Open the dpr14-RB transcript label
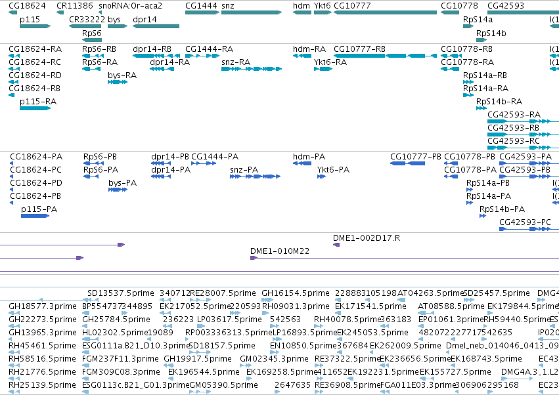 pyautogui.click(x=152, y=49)
